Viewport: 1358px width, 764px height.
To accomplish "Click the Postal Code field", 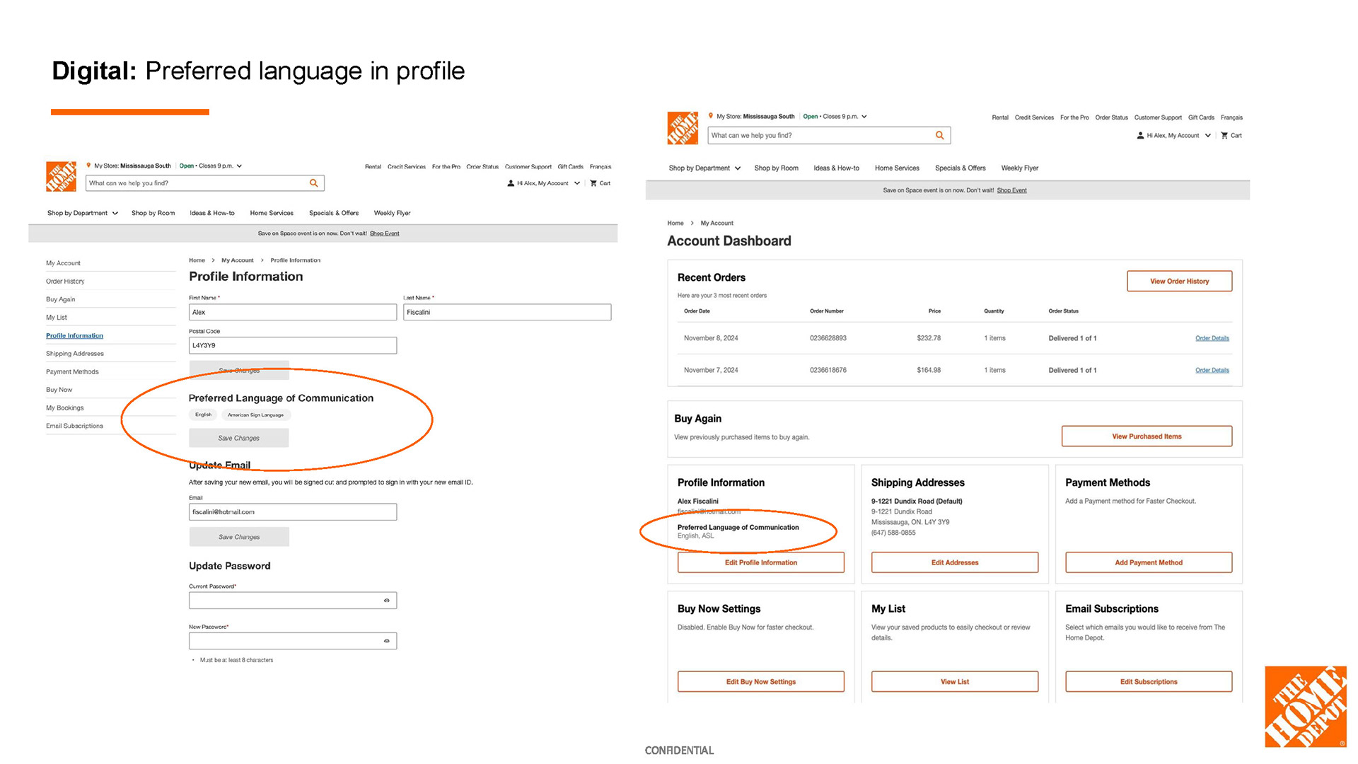I will tap(293, 345).
